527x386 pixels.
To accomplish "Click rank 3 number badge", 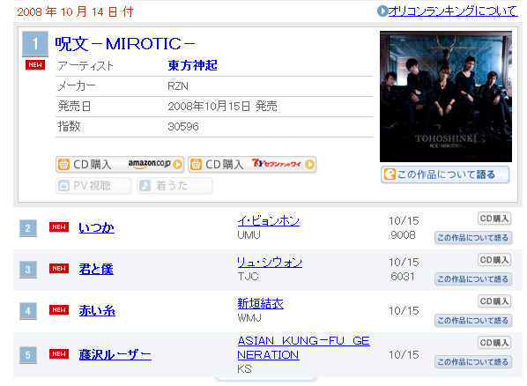I will pyautogui.click(x=28, y=270).
